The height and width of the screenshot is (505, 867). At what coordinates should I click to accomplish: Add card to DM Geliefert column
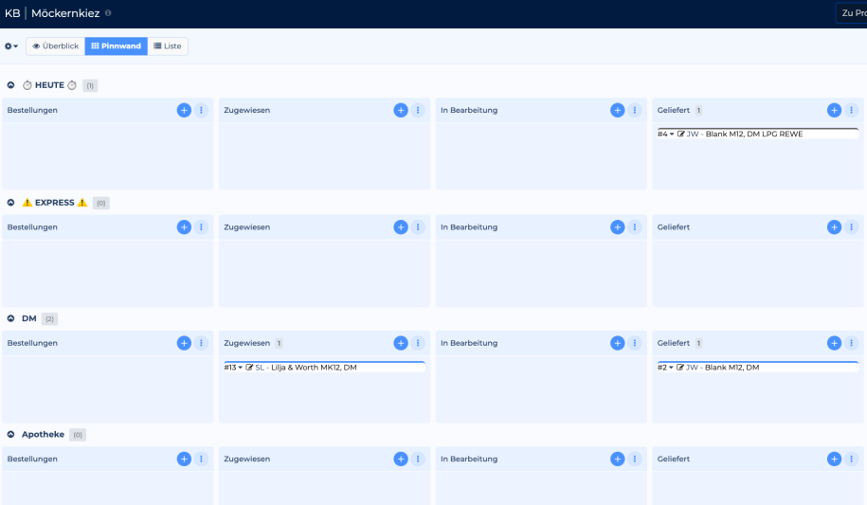[x=835, y=343]
